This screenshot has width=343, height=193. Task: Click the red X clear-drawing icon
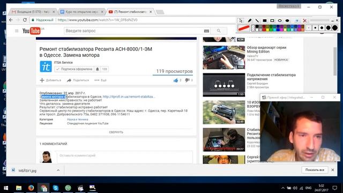tap(305, 20)
